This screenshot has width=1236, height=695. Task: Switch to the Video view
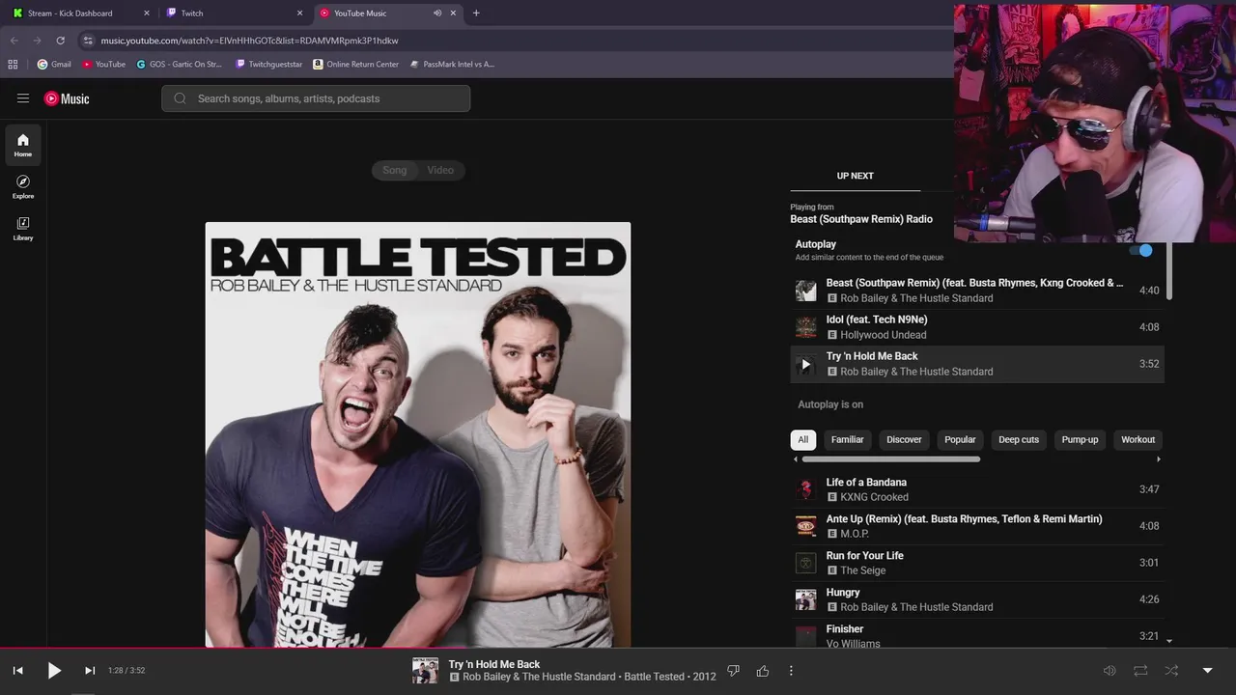pyautogui.click(x=440, y=170)
